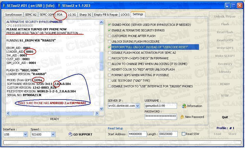Enable Customize Phone After Flash
The height and width of the screenshot is (148, 245).
(x=109, y=36)
